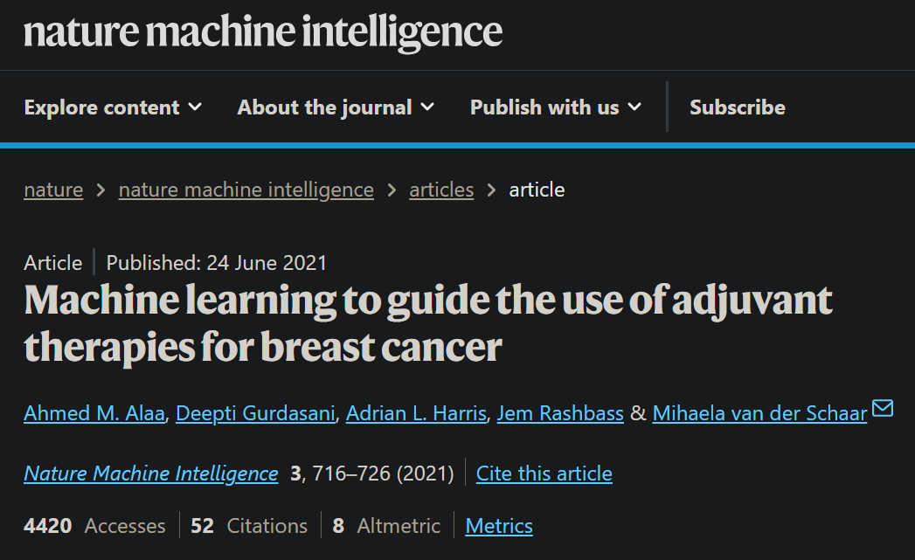Open the italic Nature Machine Intelligence journal link

pyautogui.click(x=151, y=474)
